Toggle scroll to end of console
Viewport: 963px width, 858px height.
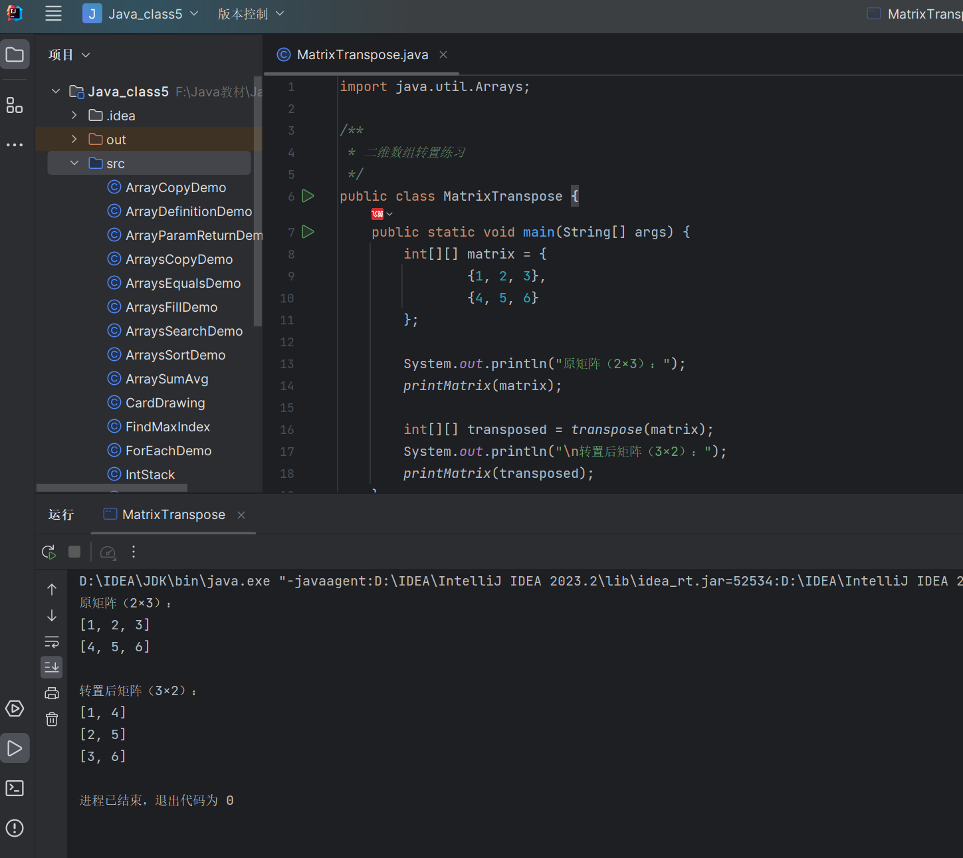[x=52, y=667]
